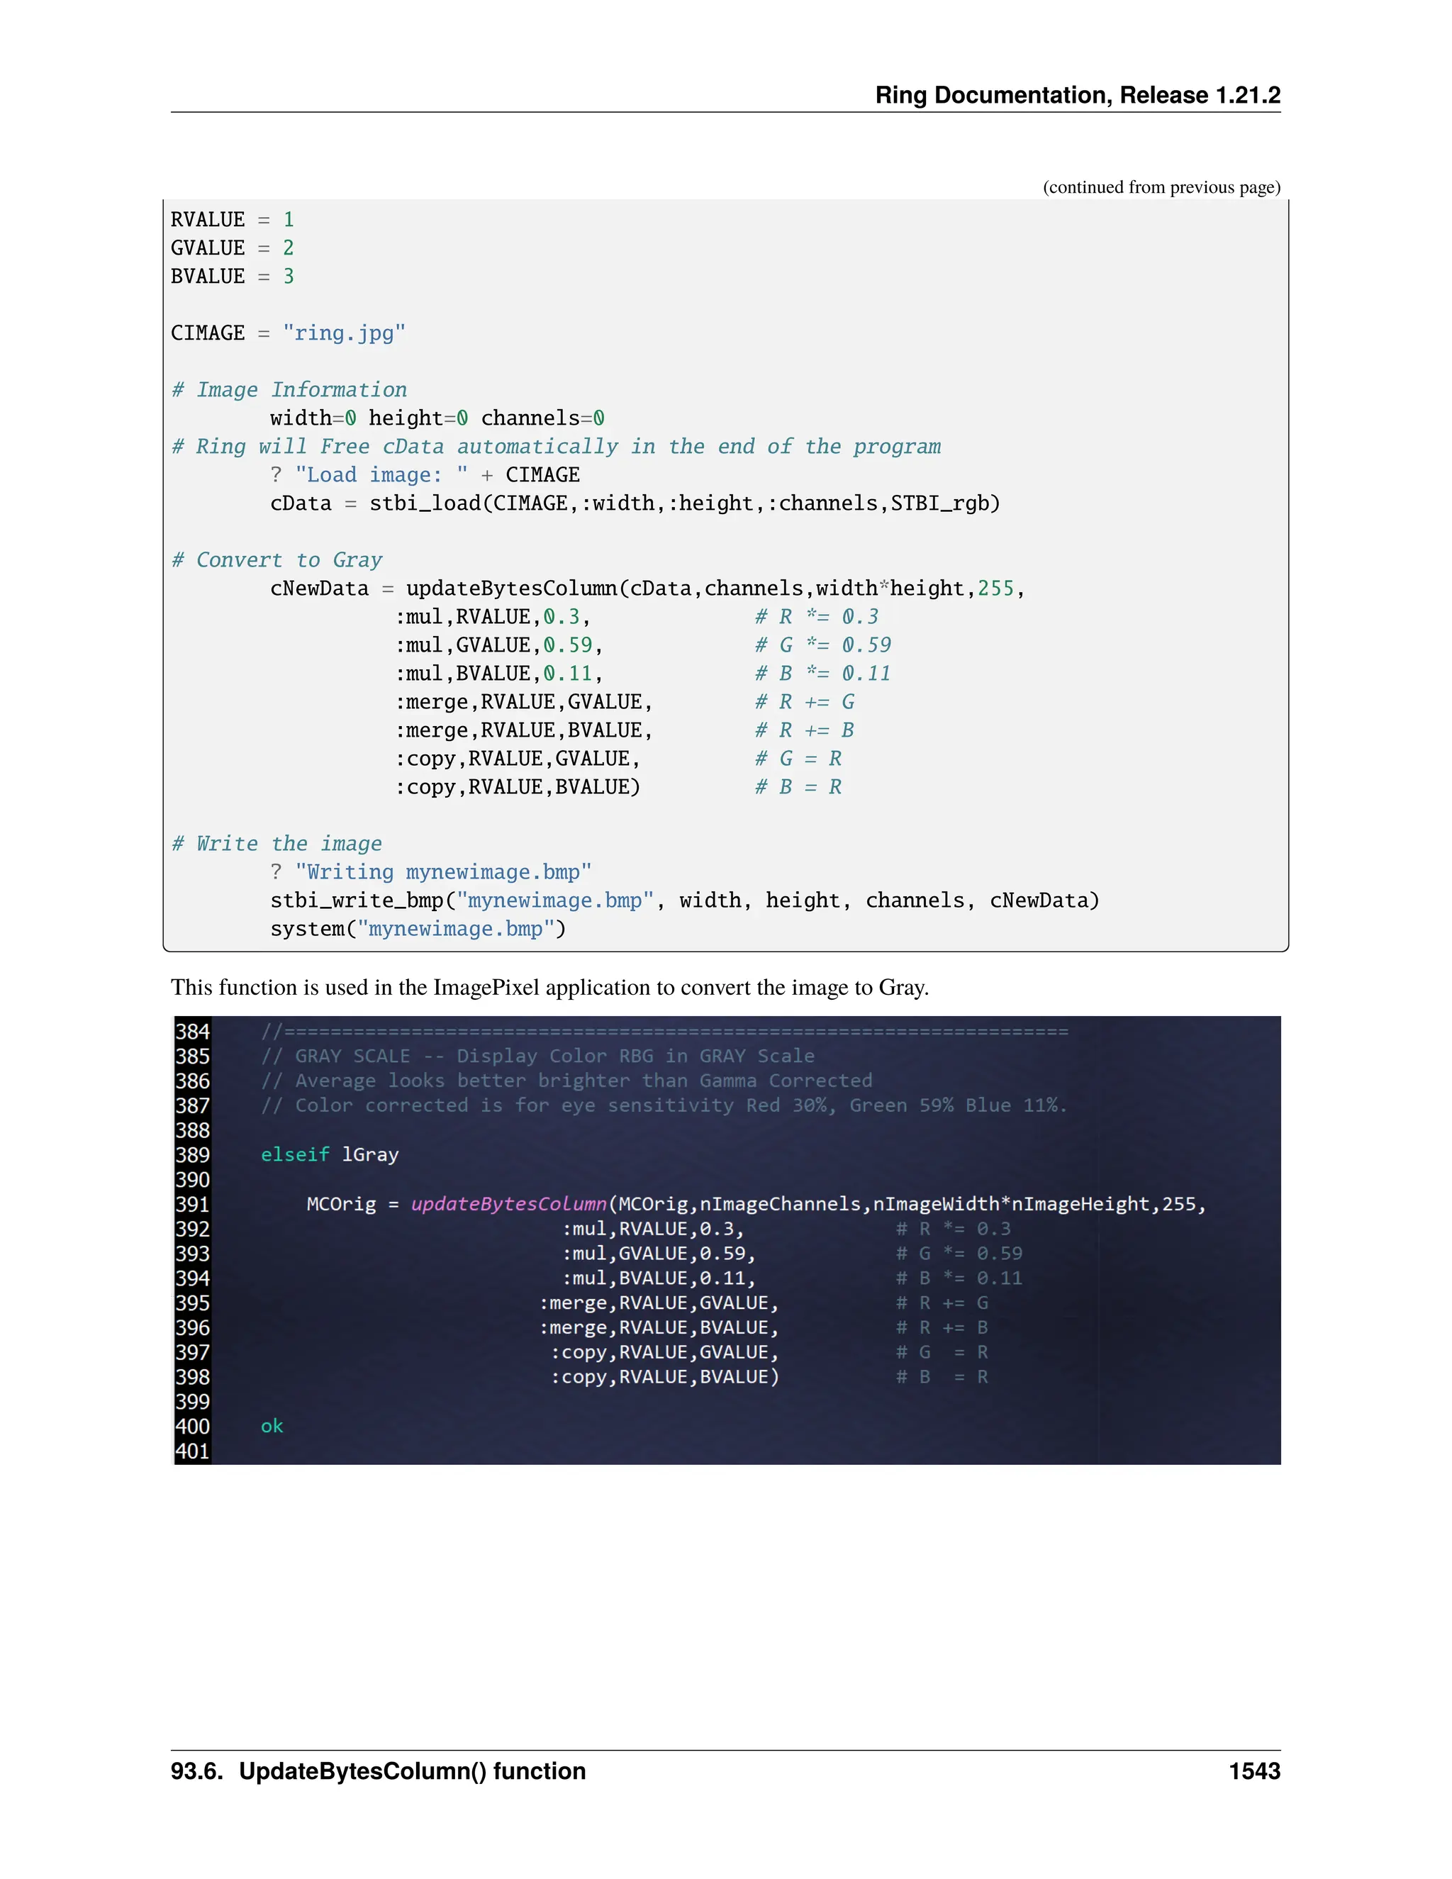Click the 'elseif lGray' line in dark editor
Image resolution: width=1452 pixels, height=1879 pixels.
(x=330, y=1154)
